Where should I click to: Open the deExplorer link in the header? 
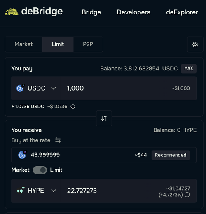click(x=182, y=12)
